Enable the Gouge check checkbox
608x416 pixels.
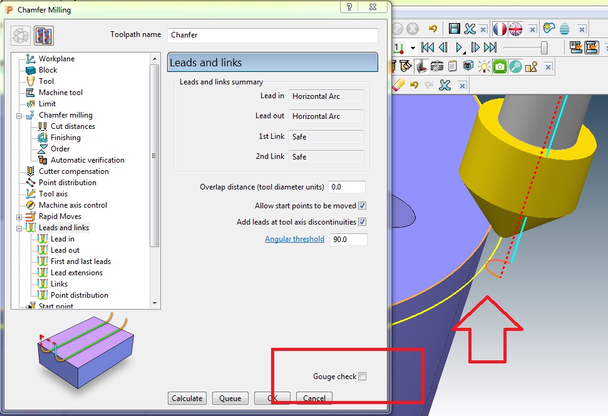coord(363,376)
